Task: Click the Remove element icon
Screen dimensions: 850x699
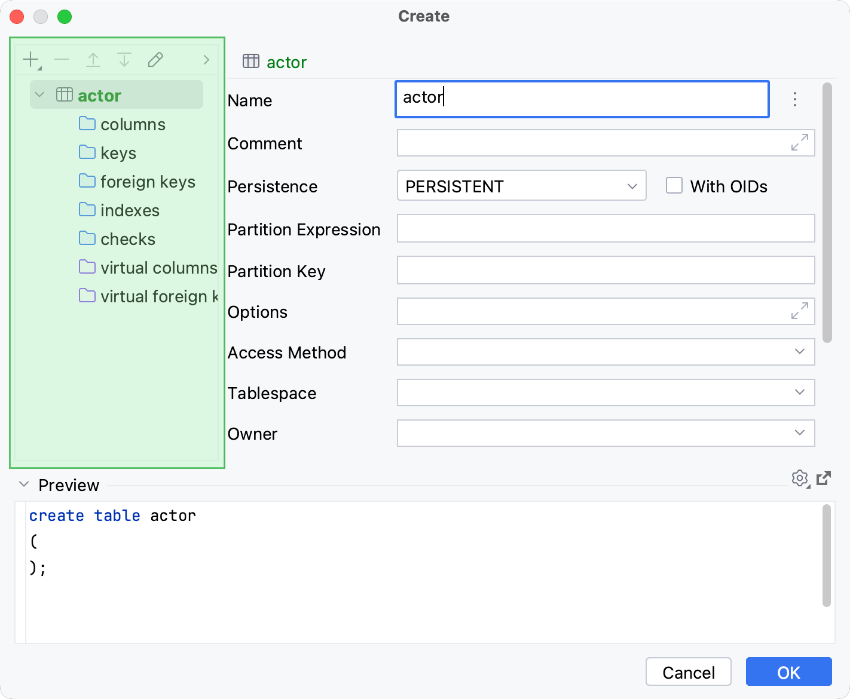Action: click(x=62, y=59)
